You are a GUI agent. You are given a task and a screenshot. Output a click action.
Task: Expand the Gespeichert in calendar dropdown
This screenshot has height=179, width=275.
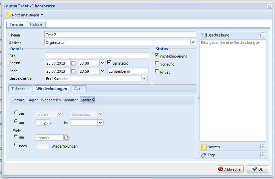click(x=145, y=78)
